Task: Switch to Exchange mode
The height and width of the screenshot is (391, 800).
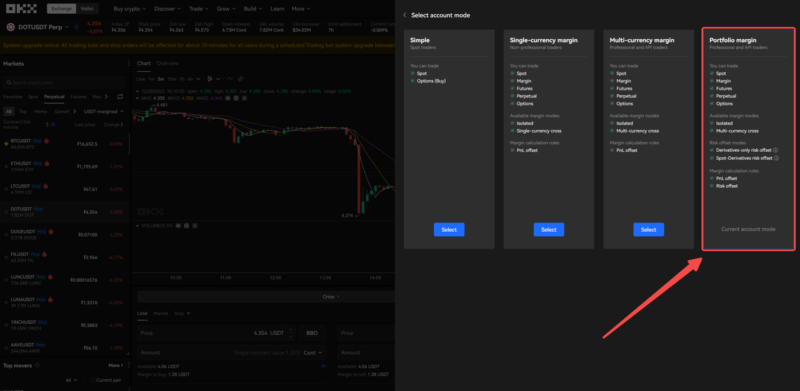Action: 61,9
